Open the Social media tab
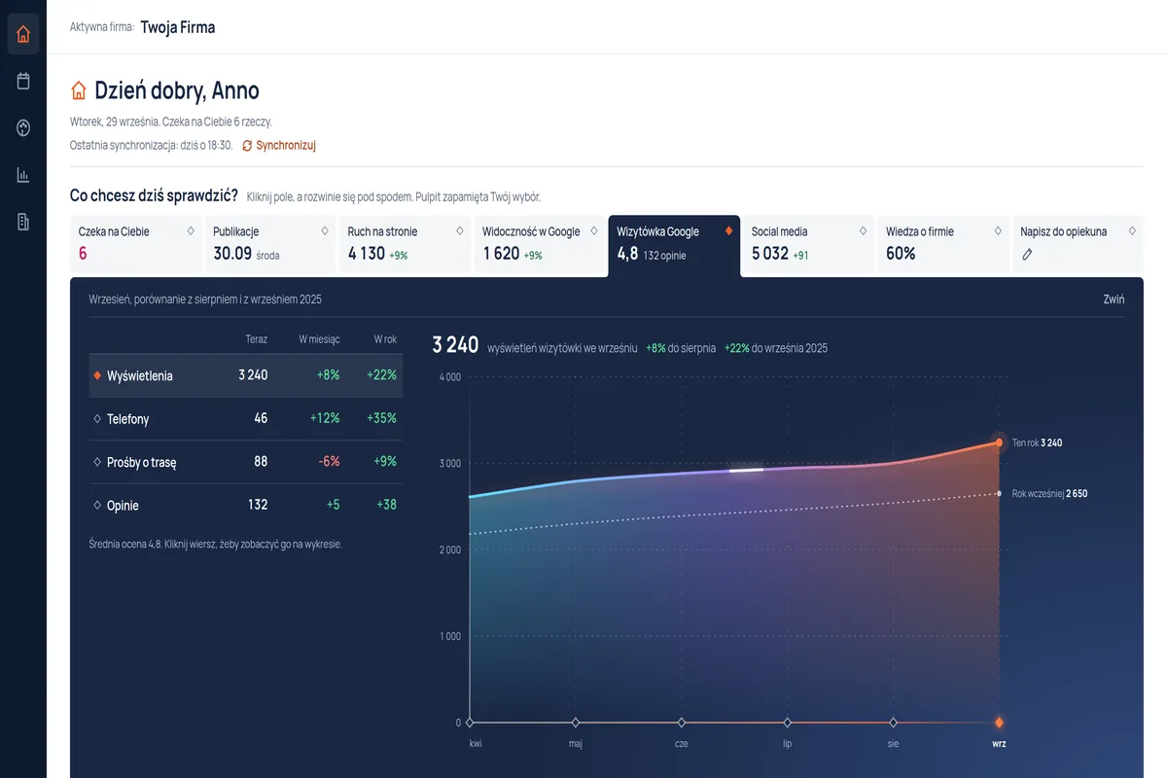 point(808,244)
